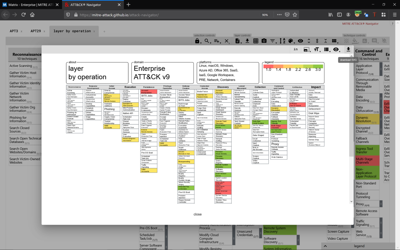Close the 'layer by operation' tab
Image resolution: width=400 pixels, height=250 pixels.
[x=94, y=31]
